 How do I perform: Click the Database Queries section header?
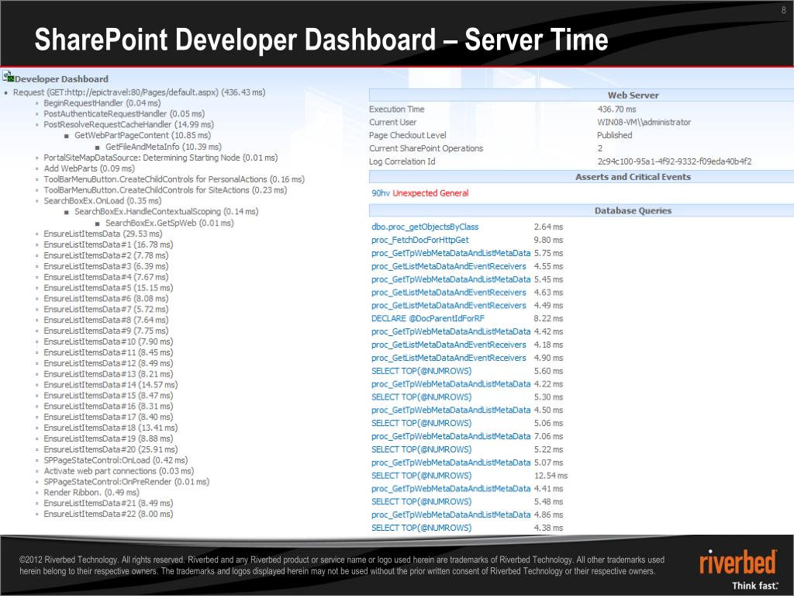point(633,211)
